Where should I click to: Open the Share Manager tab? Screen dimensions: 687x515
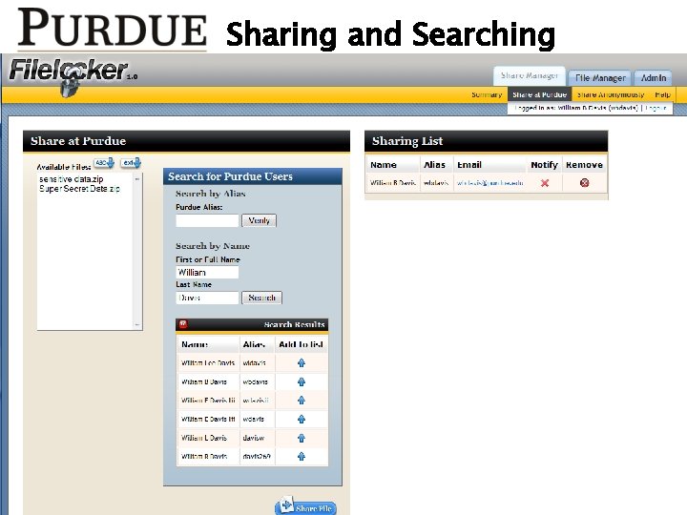[530, 75]
